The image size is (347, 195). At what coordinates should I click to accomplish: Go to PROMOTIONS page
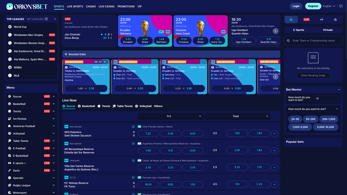pyautogui.click(x=126, y=7)
